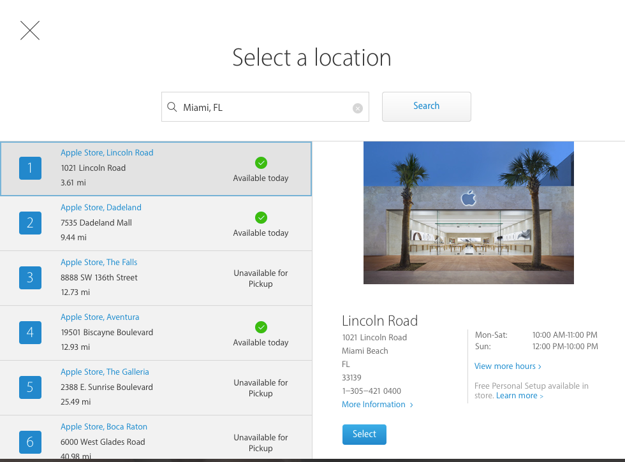625x462 pixels.
Task: Click the Lincoln Road store photo
Action: (468, 213)
